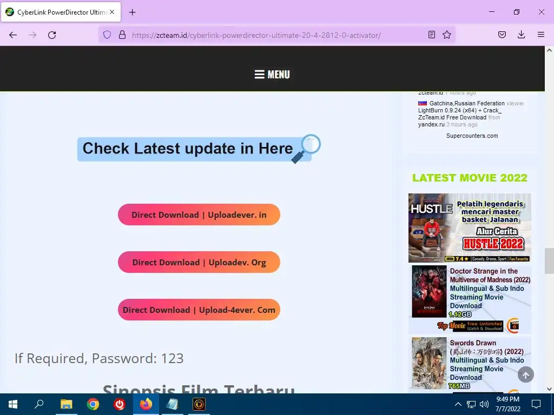This screenshot has height=415, width=554.
Task: Click the page vertical scrollbar thumb
Action: tap(549, 261)
